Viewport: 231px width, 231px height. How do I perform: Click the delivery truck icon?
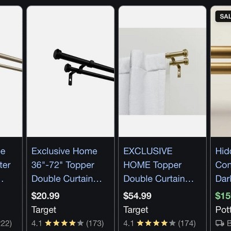(220, 223)
